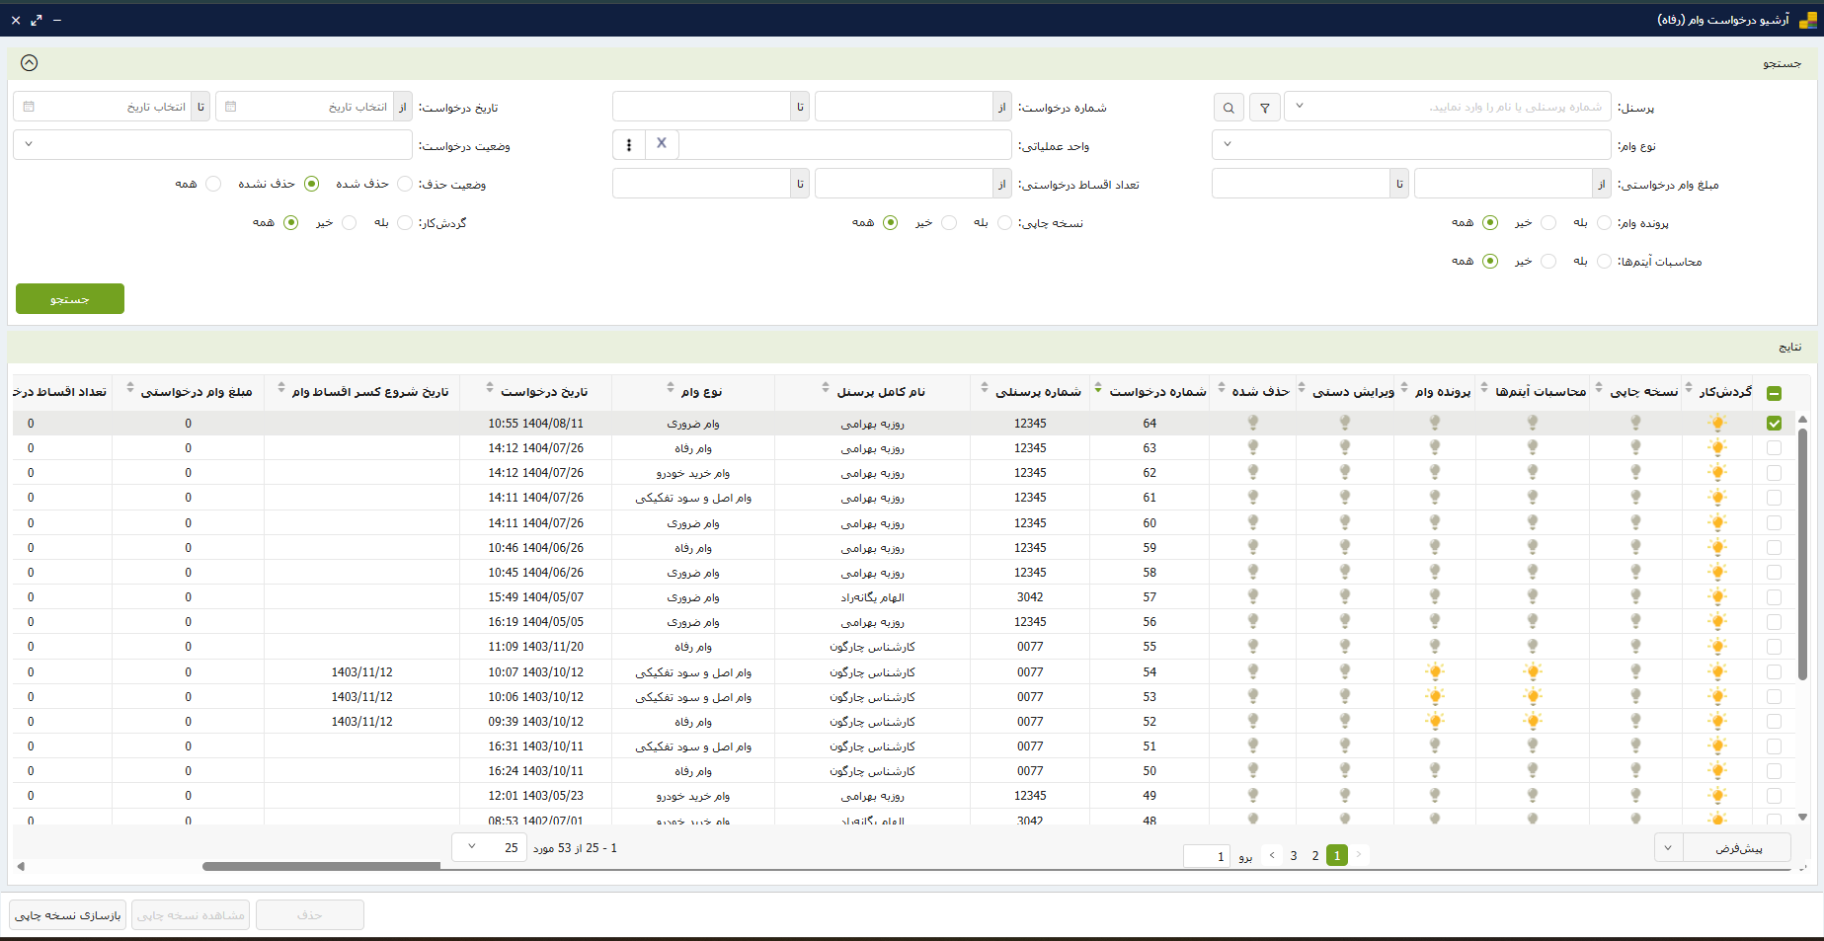The image size is (1824, 941).
Task: Collapse the search panel with circled chevron
Action: pyautogui.click(x=30, y=63)
